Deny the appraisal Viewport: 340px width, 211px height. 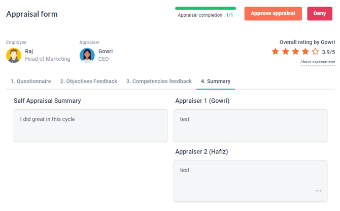[320, 14]
